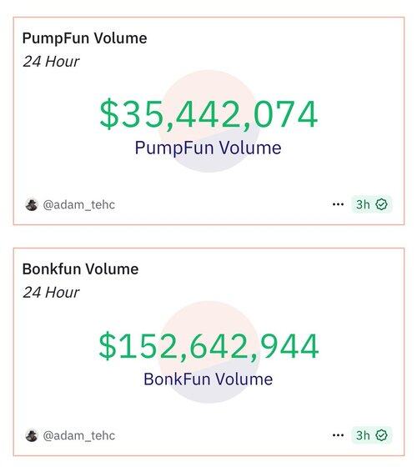Open @adam_tehc profile from PumpFun Volume card
This screenshot has height=467, width=417.
point(79,204)
